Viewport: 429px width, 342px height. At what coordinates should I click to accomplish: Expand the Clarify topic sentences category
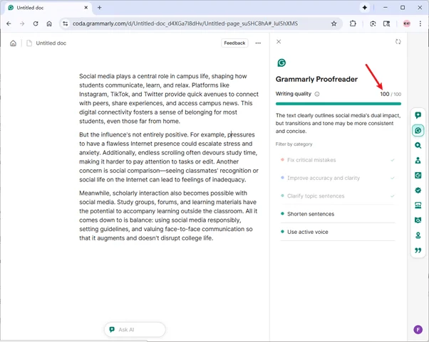click(316, 196)
